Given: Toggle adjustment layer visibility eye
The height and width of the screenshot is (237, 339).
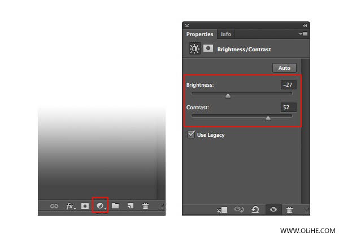Looking at the screenshot, I should pyautogui.click(x=273, y=209).
